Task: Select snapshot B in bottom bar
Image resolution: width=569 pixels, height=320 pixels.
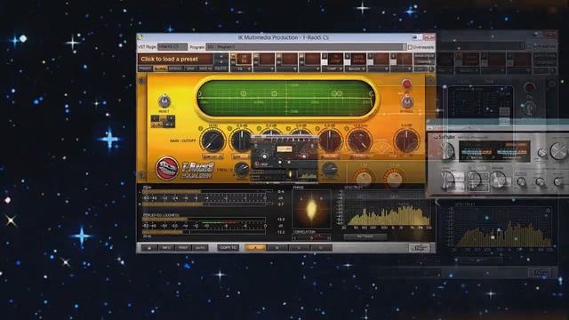Action: 276,248
